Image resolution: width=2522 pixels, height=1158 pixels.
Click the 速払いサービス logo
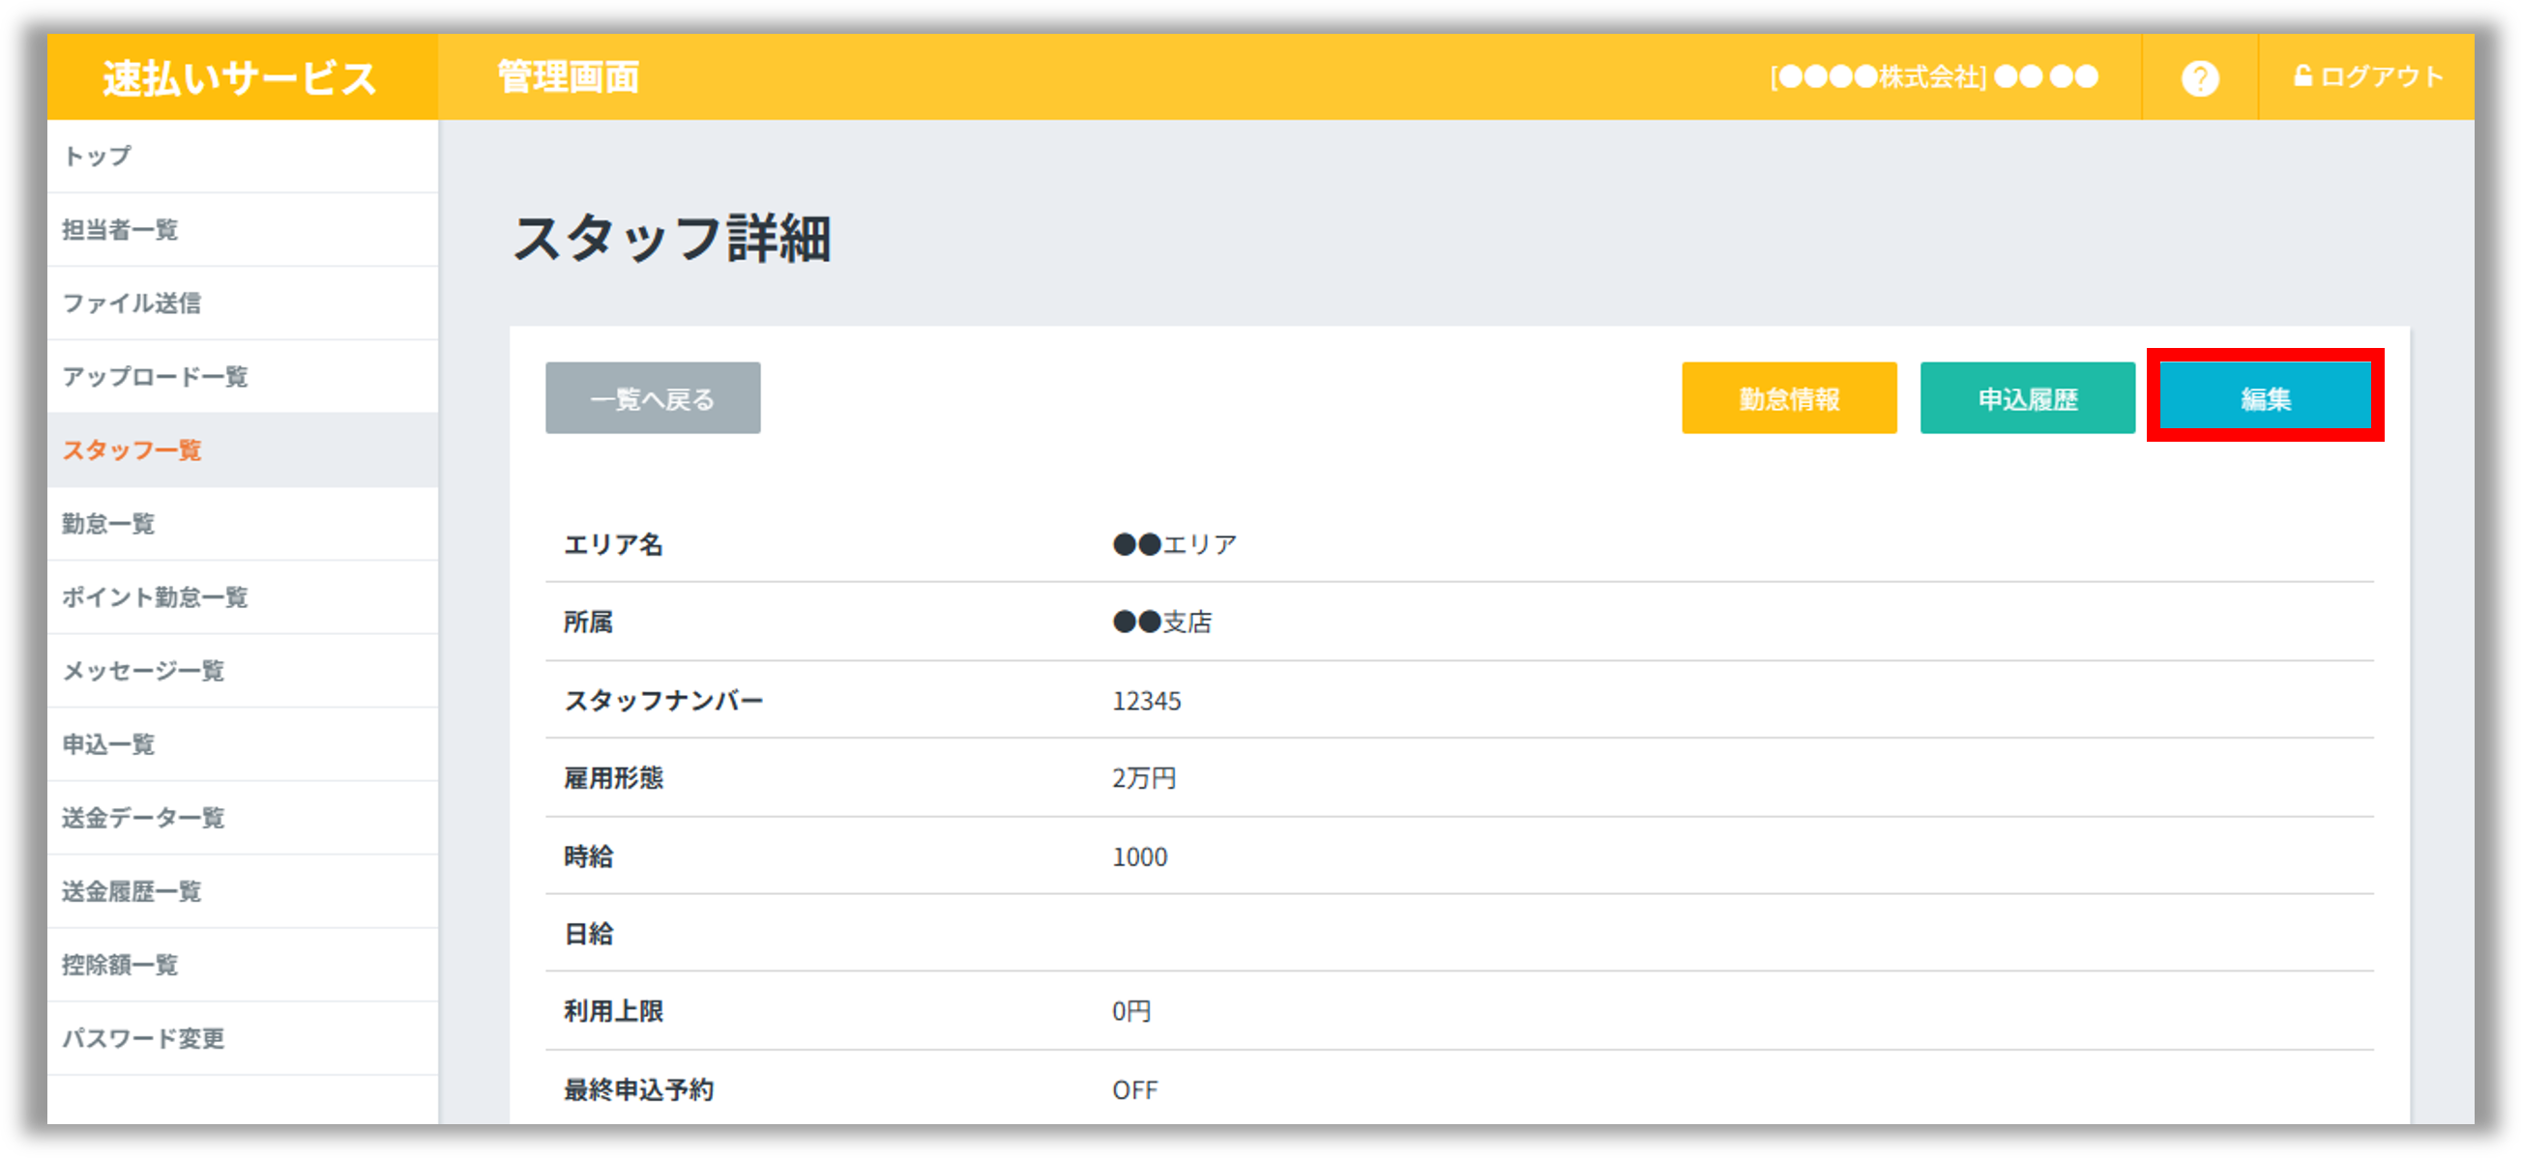240,77
